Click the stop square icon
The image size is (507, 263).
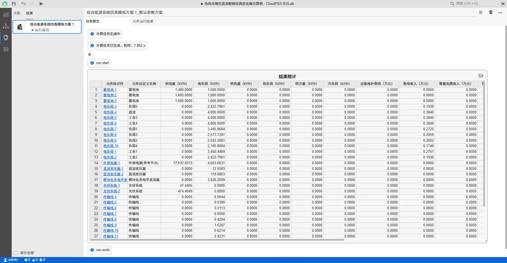coord(481,12)
